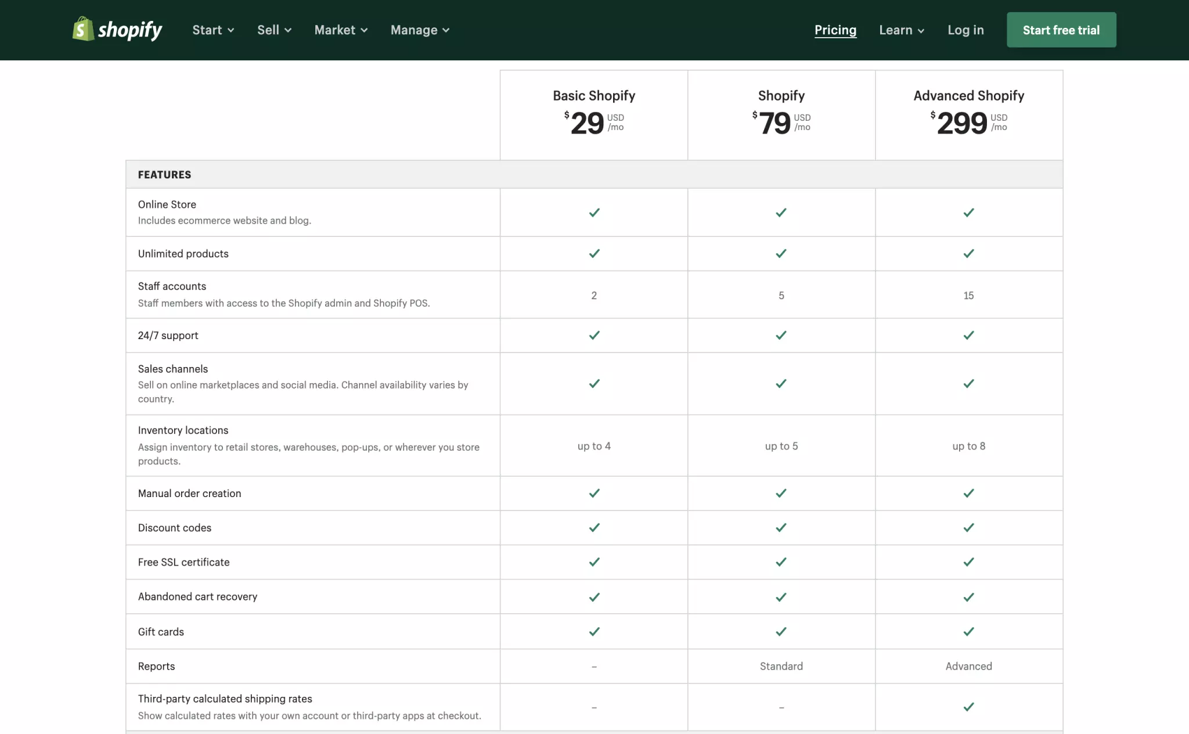Viewport: 1189px width, 734px height.
Task: Click Sales channels checkmark for Advanced Shopify
Action: [x=968, y=384]
